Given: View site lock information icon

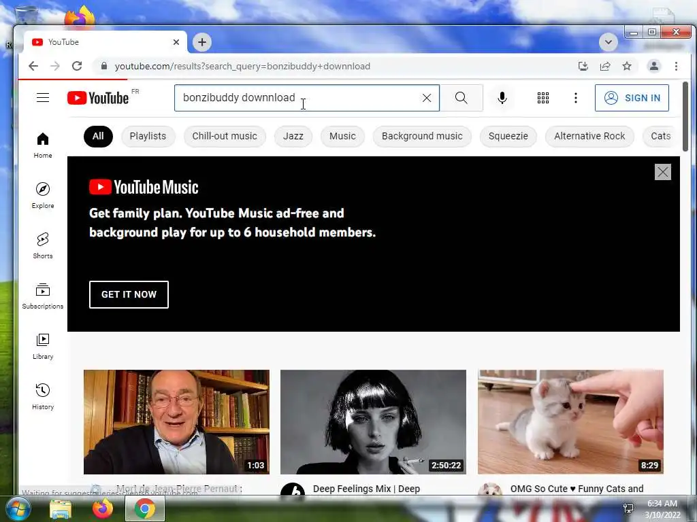Looking at the screenshot, I should coord(104,66).
